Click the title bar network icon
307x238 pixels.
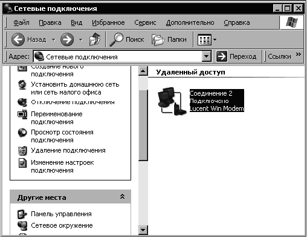[x=8, y=8]
